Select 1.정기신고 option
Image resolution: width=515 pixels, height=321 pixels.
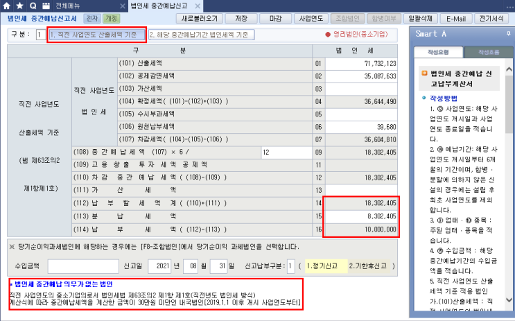pos(325,266)
